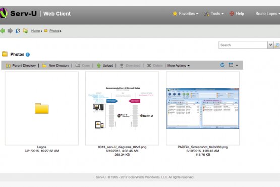The image size is (280, 187).
Task: Select the Logos folder thumbnail
Action: pos(42,108)
